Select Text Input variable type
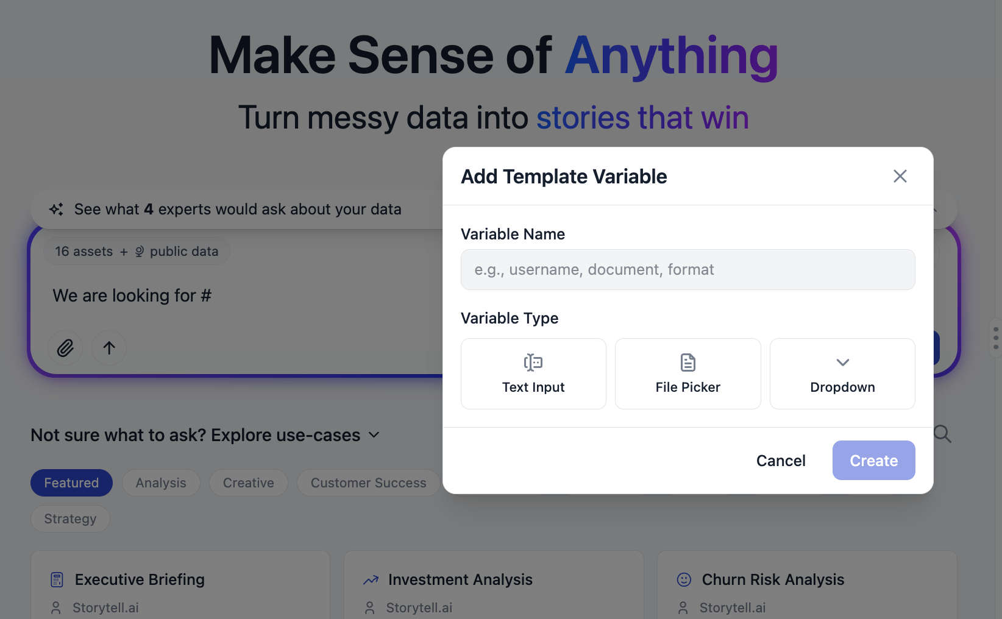 click(x=533, y=373)
